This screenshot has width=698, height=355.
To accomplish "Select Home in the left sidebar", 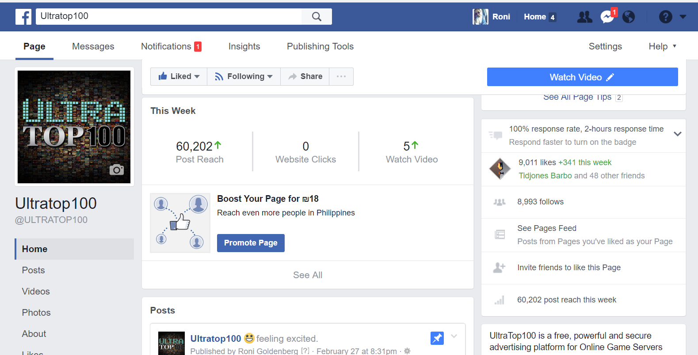I will (x=74, y=249).
